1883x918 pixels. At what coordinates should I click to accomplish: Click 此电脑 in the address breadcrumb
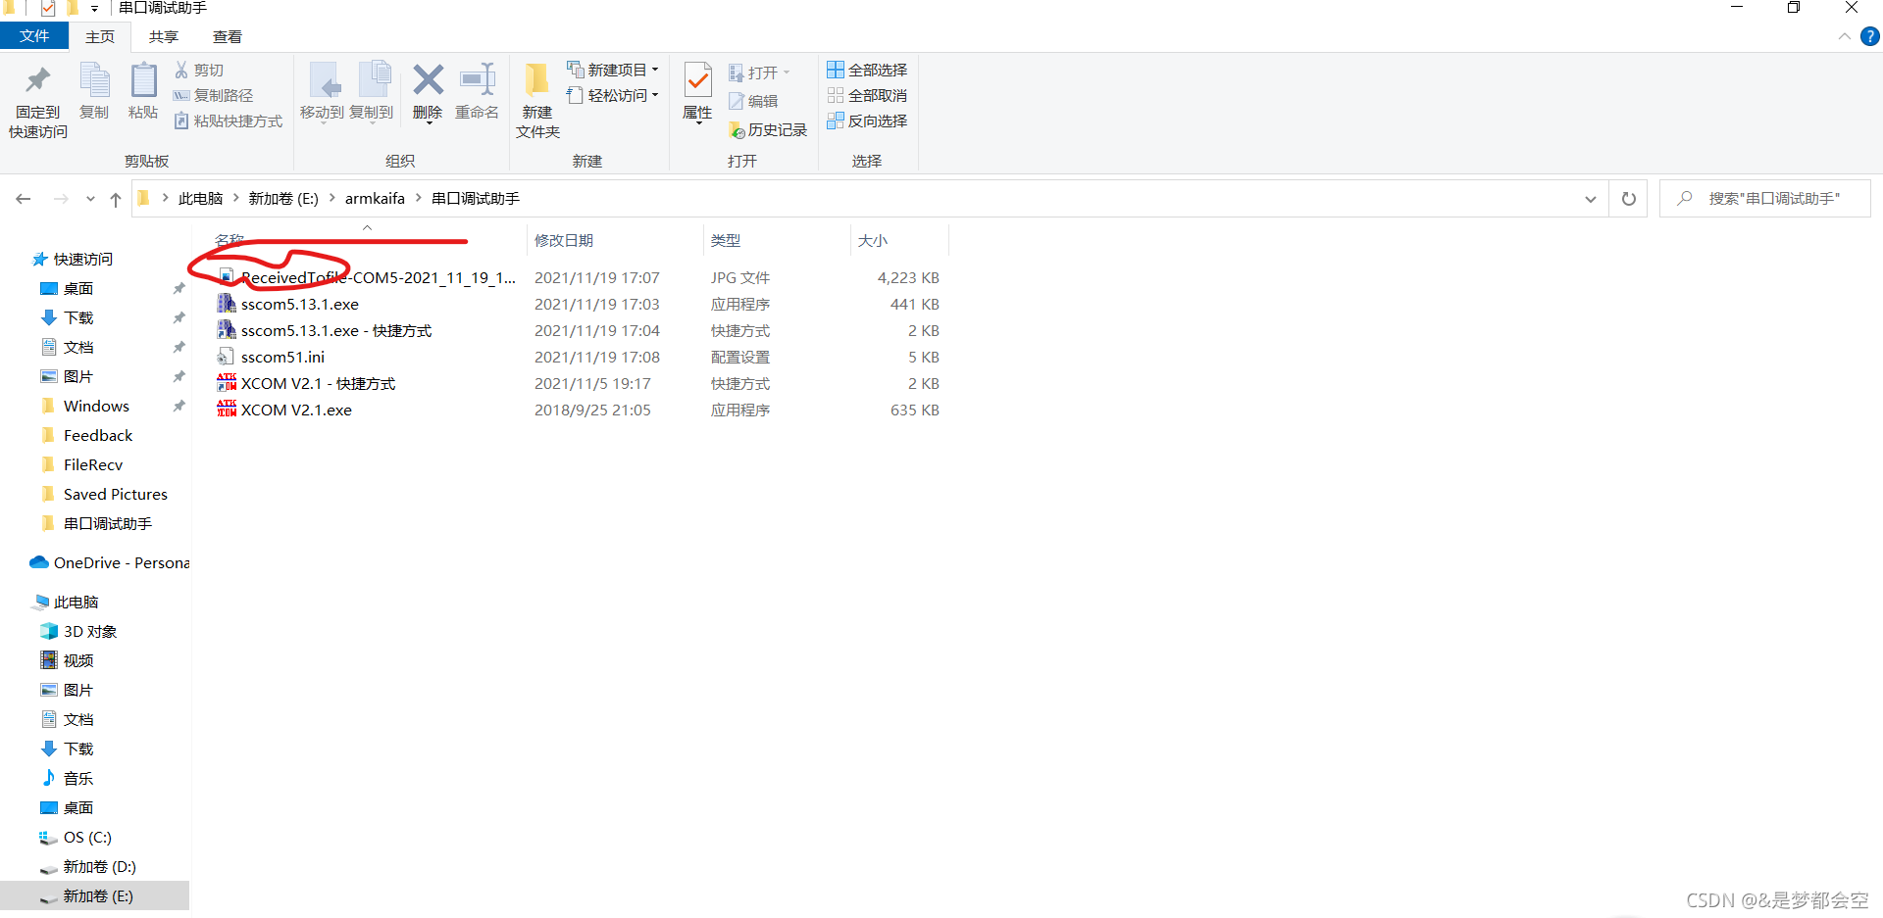[201, 198]
